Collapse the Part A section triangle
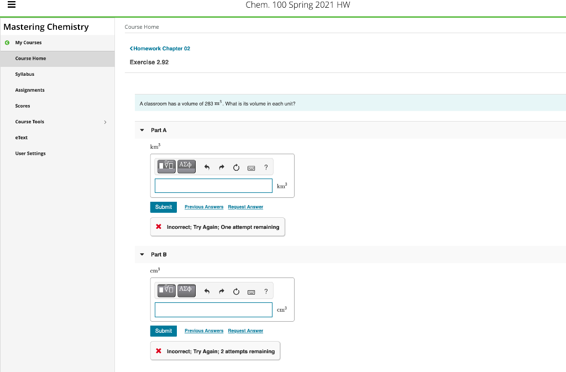The height and width of the screenshot is (372, 566). pos(142,130)
